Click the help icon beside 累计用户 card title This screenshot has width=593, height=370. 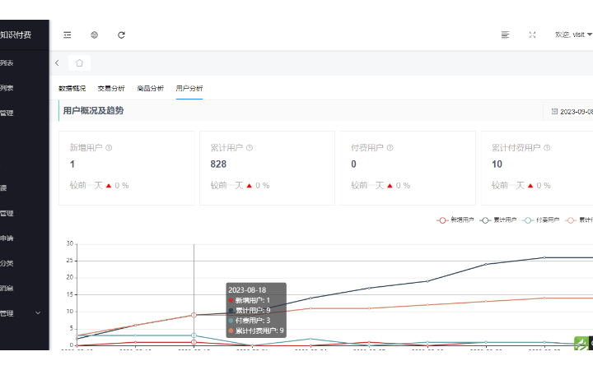tap(250, 148)
